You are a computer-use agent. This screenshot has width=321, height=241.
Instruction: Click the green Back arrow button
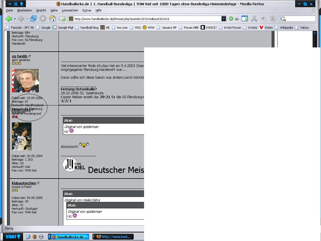point(8,19)
